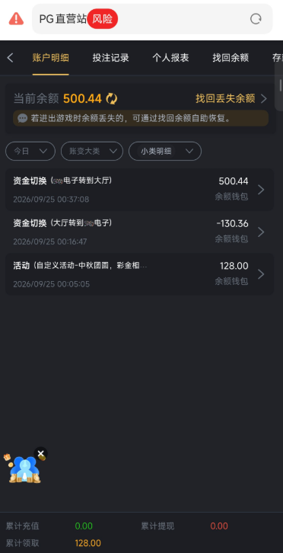283x553 pixels.
Task: Open the 找回余额 tab
Action: 231,58
